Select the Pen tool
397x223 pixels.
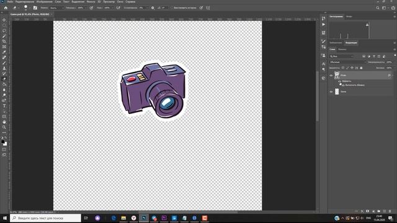point(4,100)
